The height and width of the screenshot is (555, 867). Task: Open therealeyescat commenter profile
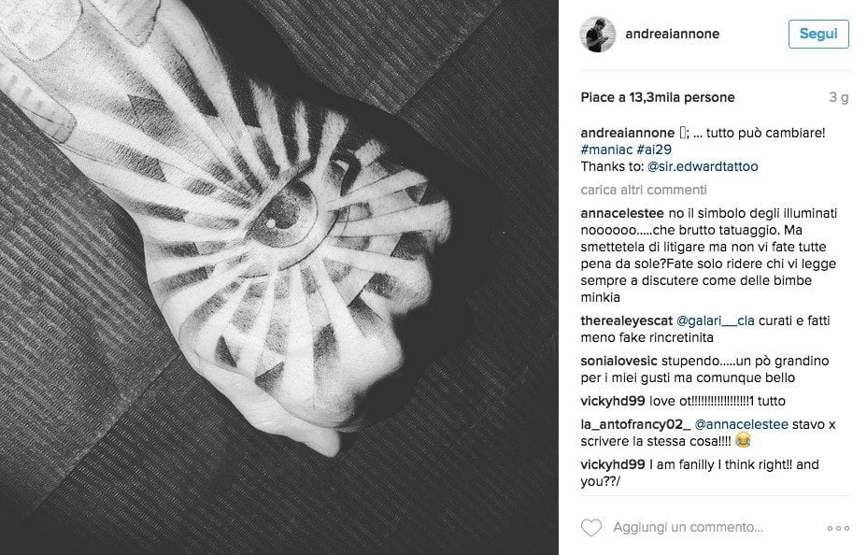tap(627, 320)
